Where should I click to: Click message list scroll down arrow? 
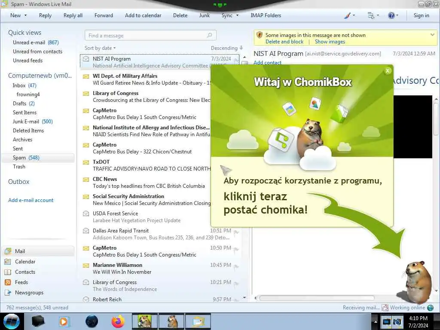coord(244,297)
